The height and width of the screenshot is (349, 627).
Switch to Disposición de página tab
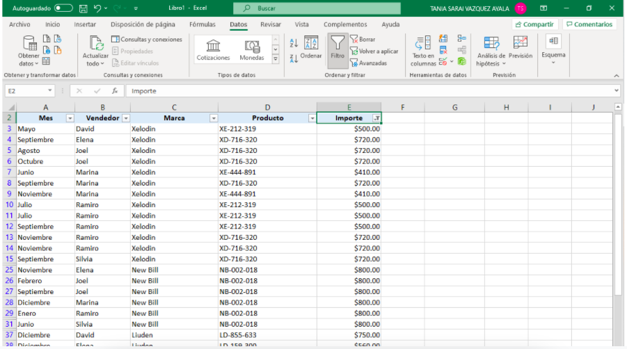(143, 24)
